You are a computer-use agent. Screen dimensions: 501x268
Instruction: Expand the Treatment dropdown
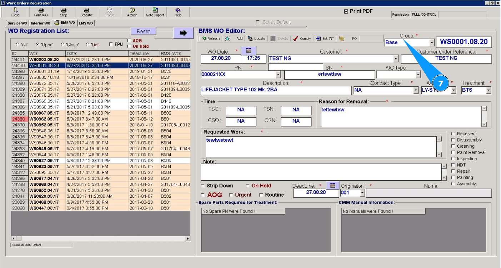(x=489, y=90)
